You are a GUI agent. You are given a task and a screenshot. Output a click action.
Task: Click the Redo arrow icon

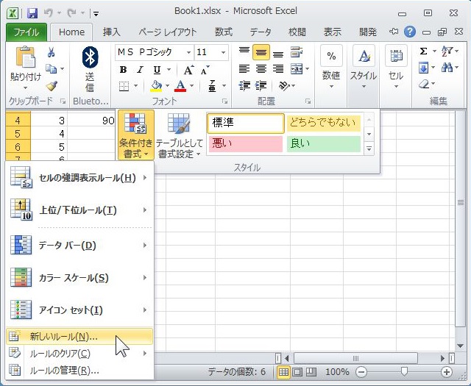(x=71, y=13)
